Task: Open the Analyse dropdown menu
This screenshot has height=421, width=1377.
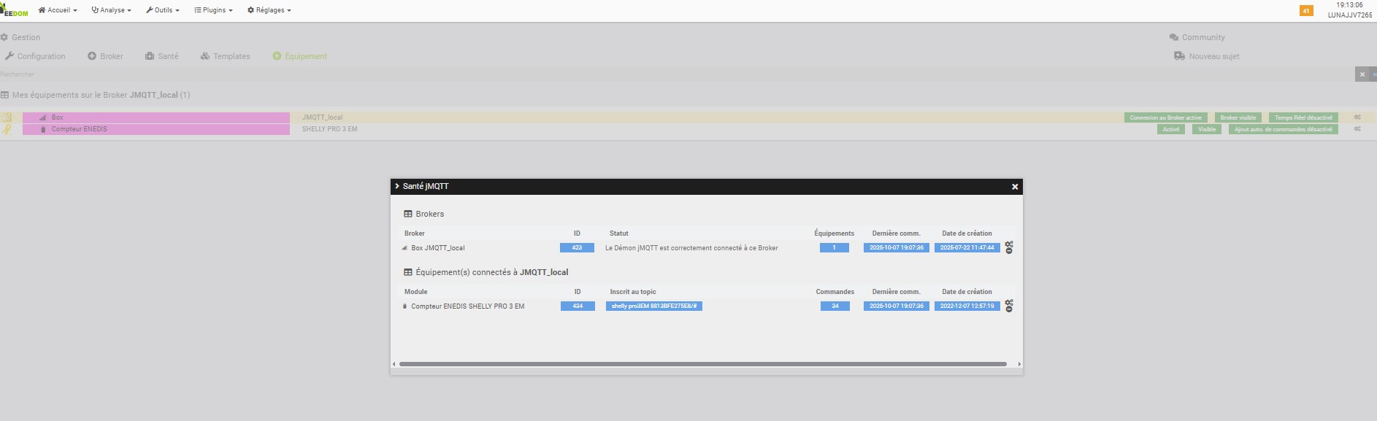Action: pos(112,10)
